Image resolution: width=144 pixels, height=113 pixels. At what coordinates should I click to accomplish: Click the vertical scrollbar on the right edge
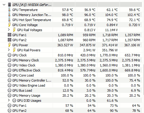click(x=143, y=79)
